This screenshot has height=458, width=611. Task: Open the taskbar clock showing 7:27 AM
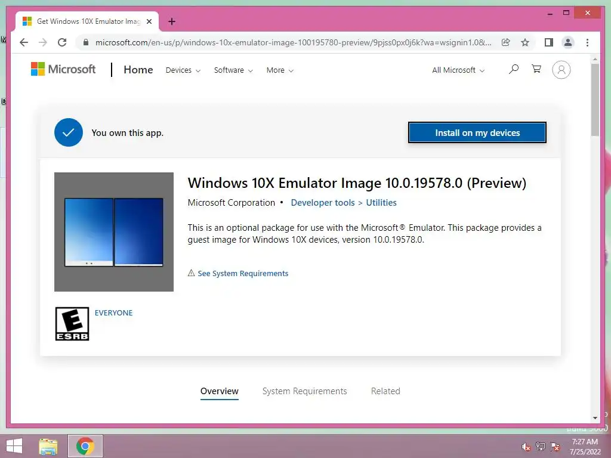(x=585, y=446)
